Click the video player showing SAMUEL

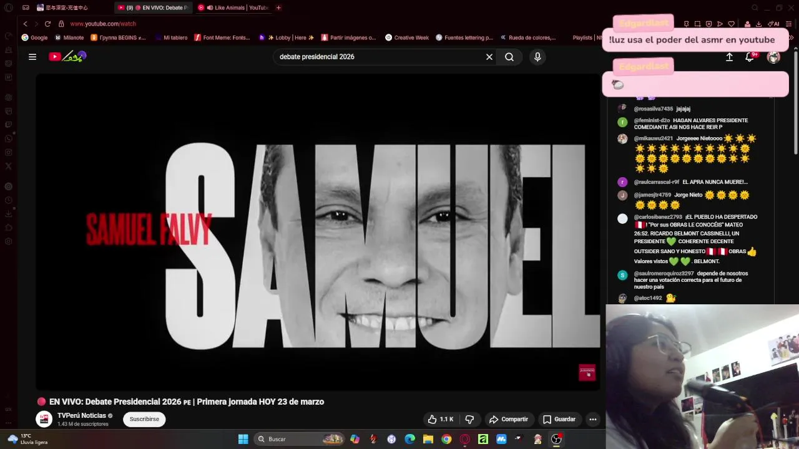click(x=318, y=232)
